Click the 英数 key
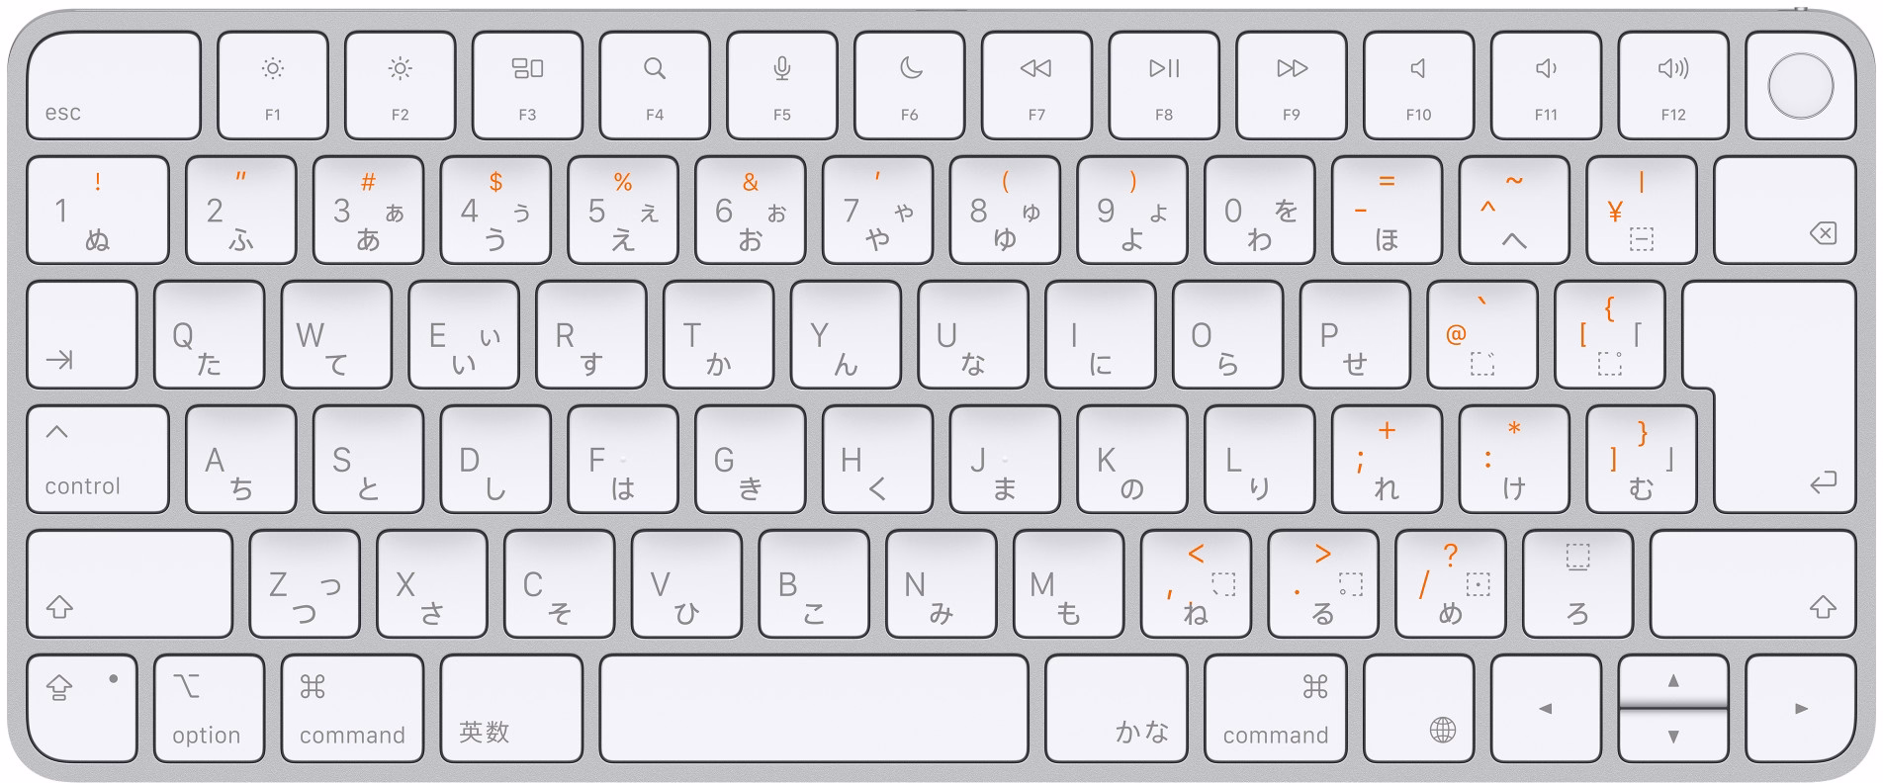This screenshot has width=1883, height=783. pos(511,708)
